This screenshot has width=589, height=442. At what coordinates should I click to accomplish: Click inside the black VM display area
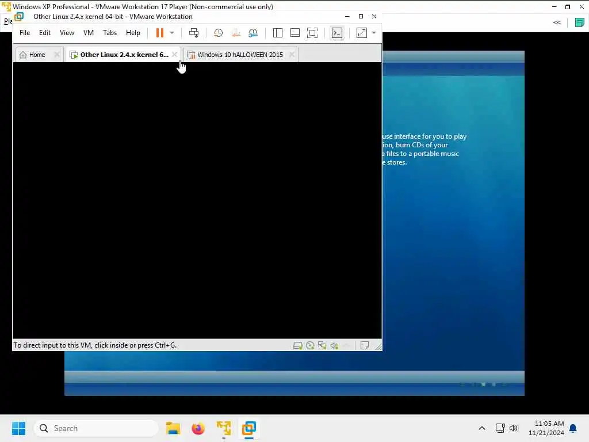[x=197, y=200]
